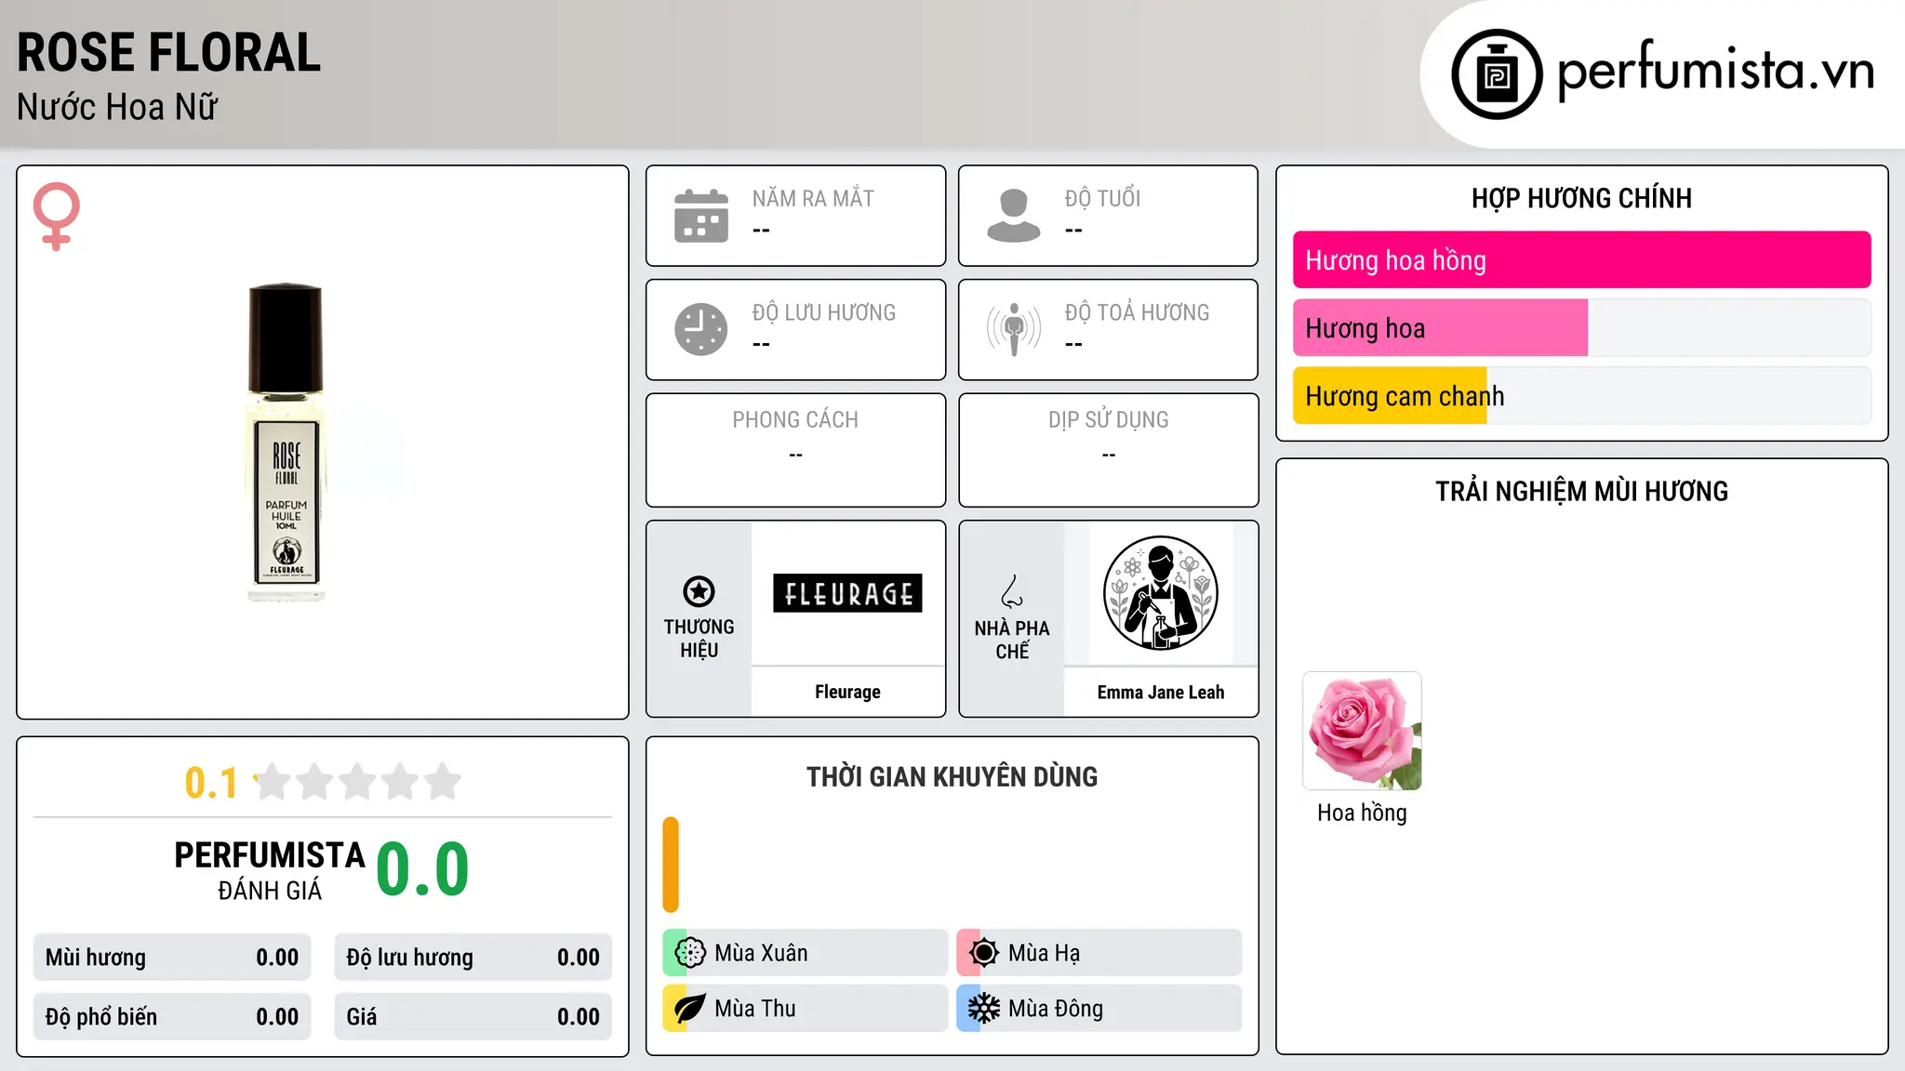Click the Rose Floral bottle image

pos(286,443)
